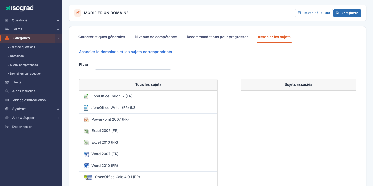Switch to Niveaux de compétence tab
Viewport: 373px width, 186px height.
pyautogui.click(x=156, y=37)
